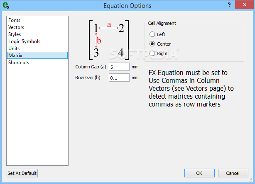Click the Row Gap (b) field
The height and width of the screenshot is (184, 255).
tap(119, 77)
